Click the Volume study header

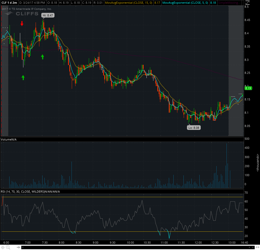[x=9, y=139]
